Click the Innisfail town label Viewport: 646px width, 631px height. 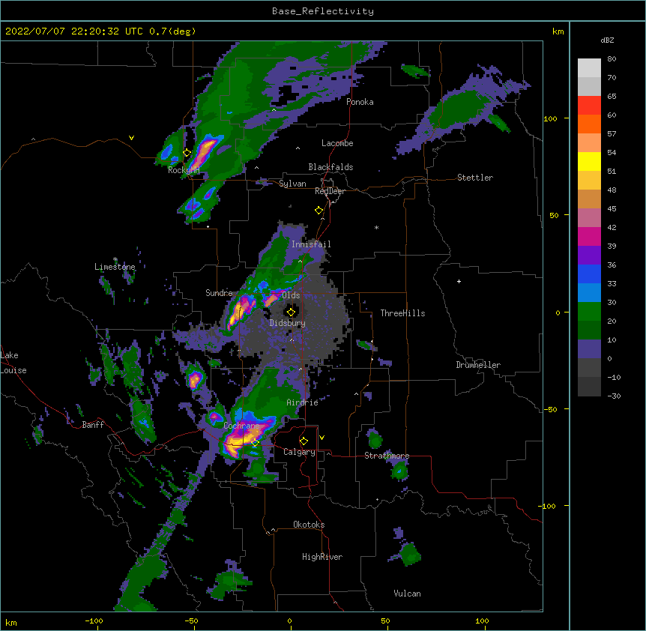coord(311,244)
